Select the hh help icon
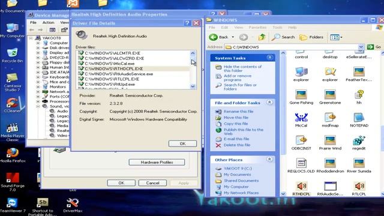Image resolution: width=384 pixels, height=216 pixels. point(359,95)
